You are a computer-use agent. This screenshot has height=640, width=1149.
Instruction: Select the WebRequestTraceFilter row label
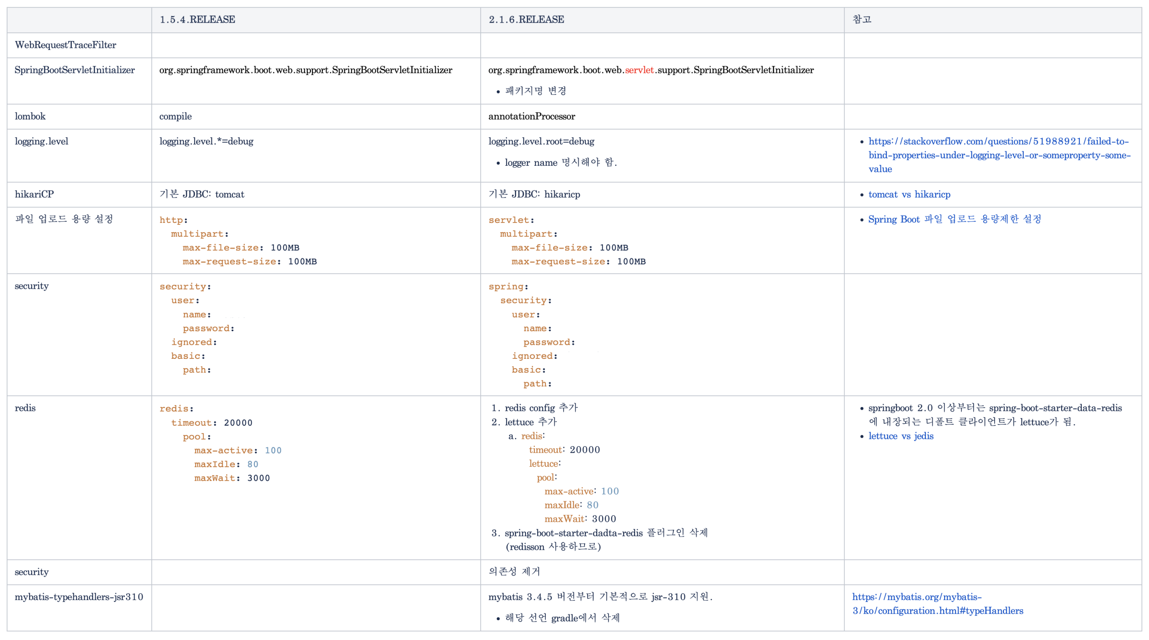coord(66,45)
